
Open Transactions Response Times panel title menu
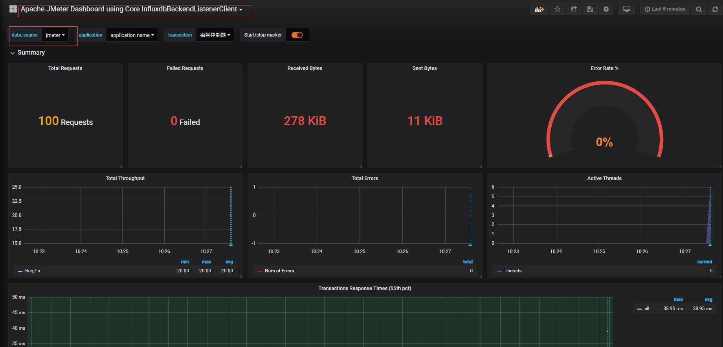pyautogui.click(x=365, y=288)
